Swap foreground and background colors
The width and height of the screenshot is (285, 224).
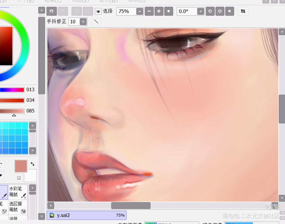coord(33,164)
